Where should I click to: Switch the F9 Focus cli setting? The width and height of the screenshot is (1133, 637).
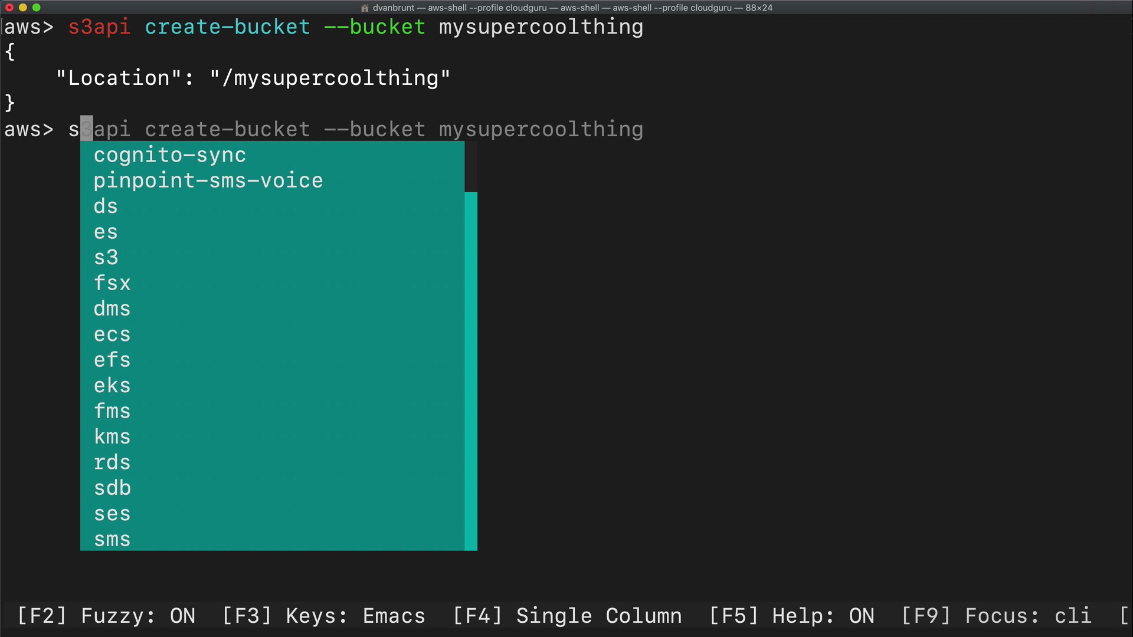(996, 616)
